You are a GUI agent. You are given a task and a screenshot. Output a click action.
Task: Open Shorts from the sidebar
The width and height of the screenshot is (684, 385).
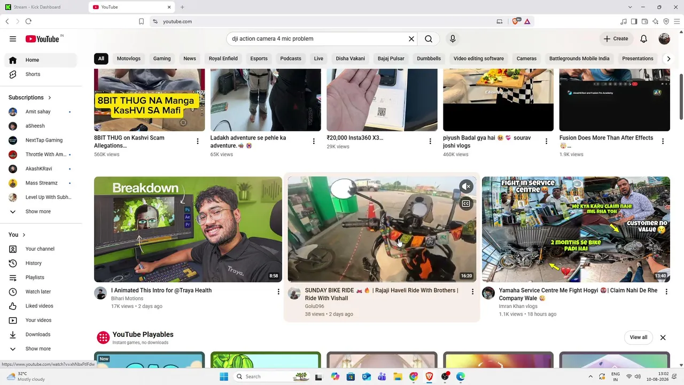(41, 74)
